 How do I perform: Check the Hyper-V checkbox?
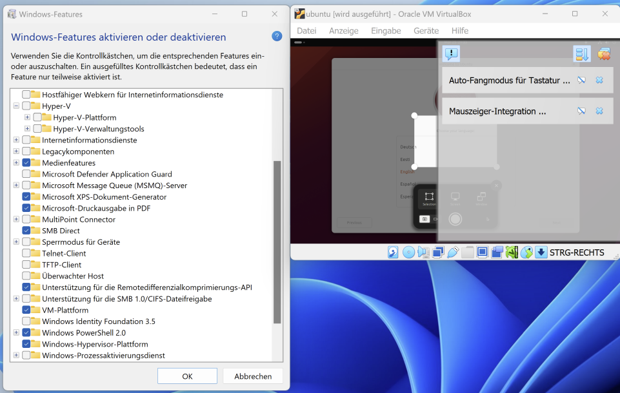click(26, 106)
